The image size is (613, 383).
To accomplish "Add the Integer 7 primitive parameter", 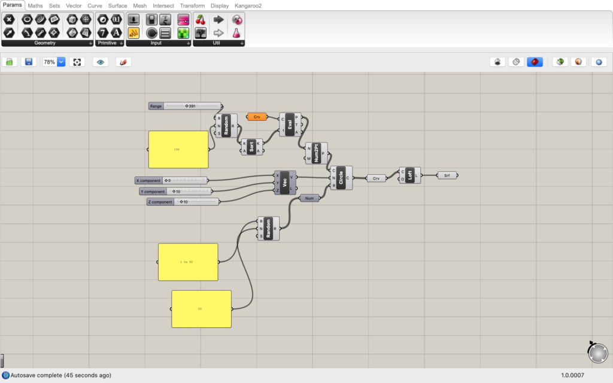I will click(x=103, y=33).
